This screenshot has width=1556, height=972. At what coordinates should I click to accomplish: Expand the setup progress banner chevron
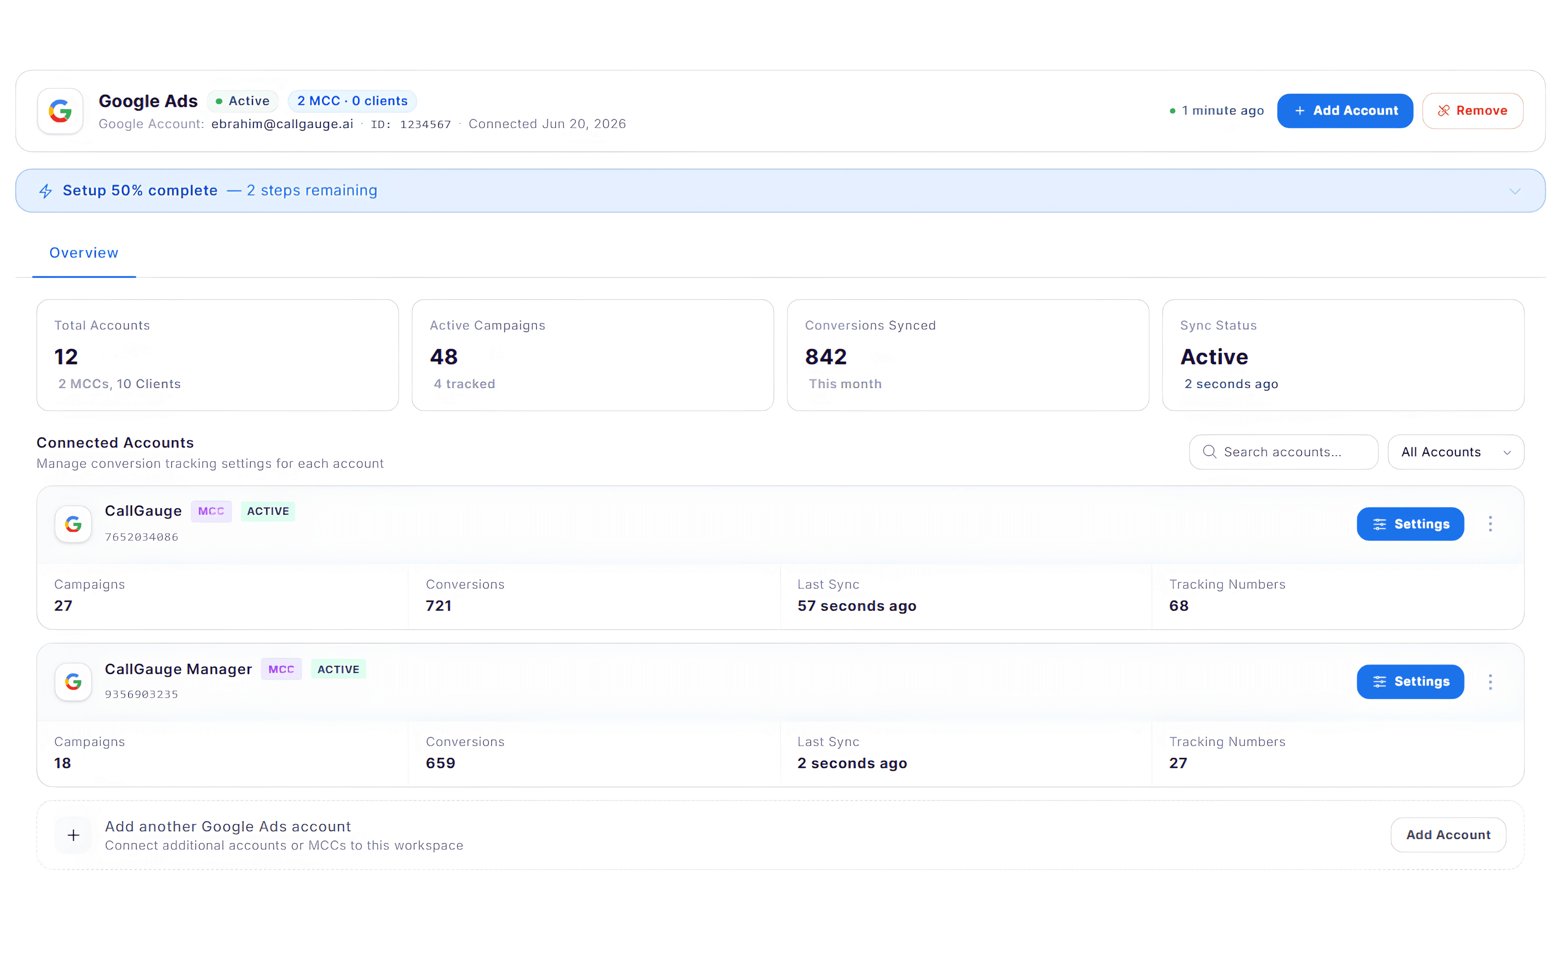click(x=1515, y=191)
